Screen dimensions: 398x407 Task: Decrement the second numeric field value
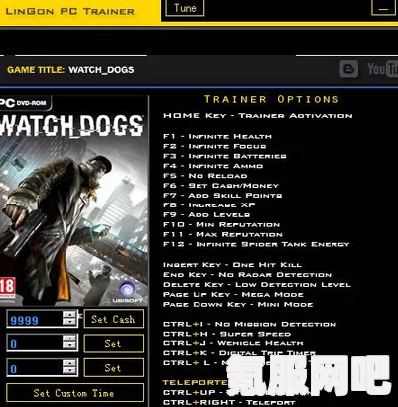point(69,345)
